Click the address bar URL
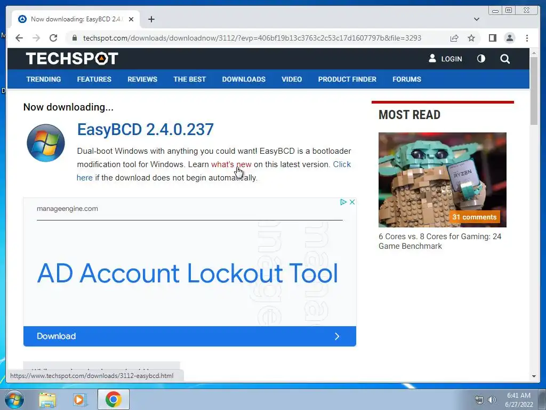The image size is (546, 410). coord(252,38)
